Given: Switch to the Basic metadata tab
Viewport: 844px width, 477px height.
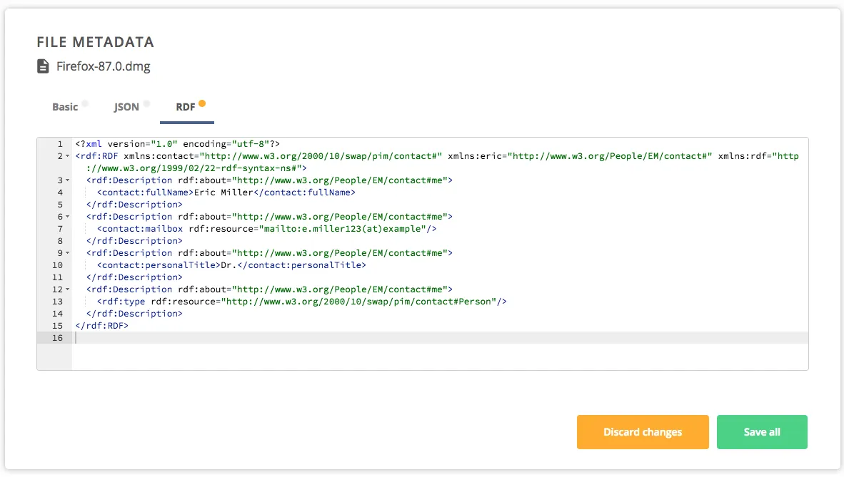Looking at the screenshot, I should [x=65, y=107].
